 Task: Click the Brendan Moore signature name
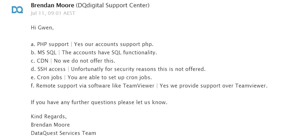[x=50, y=125]
